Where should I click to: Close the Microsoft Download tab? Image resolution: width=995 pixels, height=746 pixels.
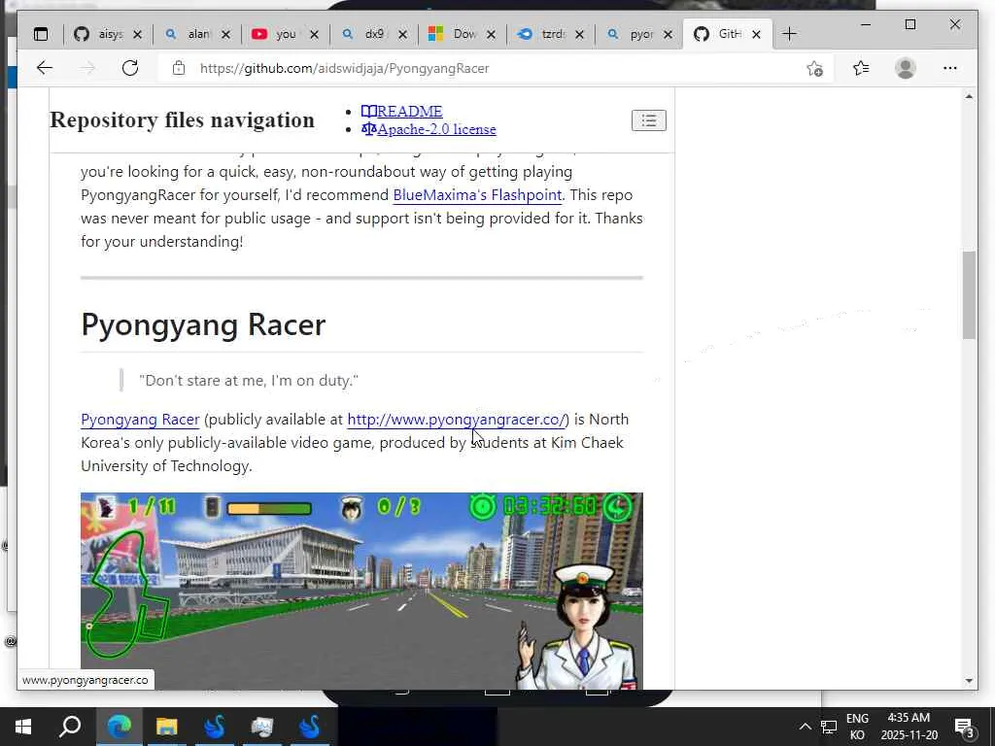(491, 35)
